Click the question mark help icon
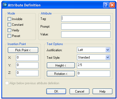This screenshot has height=99, width=117. (x=106, y=5)
